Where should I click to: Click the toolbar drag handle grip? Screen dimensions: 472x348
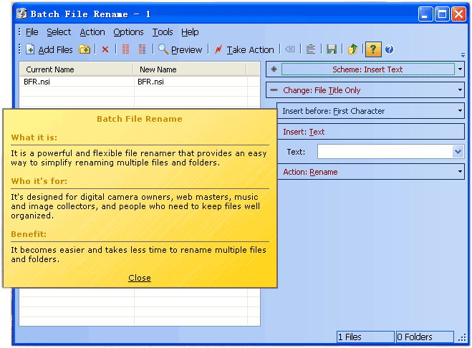tap(19, 49)
